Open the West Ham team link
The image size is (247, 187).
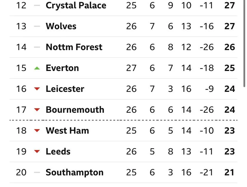point(67,131)
